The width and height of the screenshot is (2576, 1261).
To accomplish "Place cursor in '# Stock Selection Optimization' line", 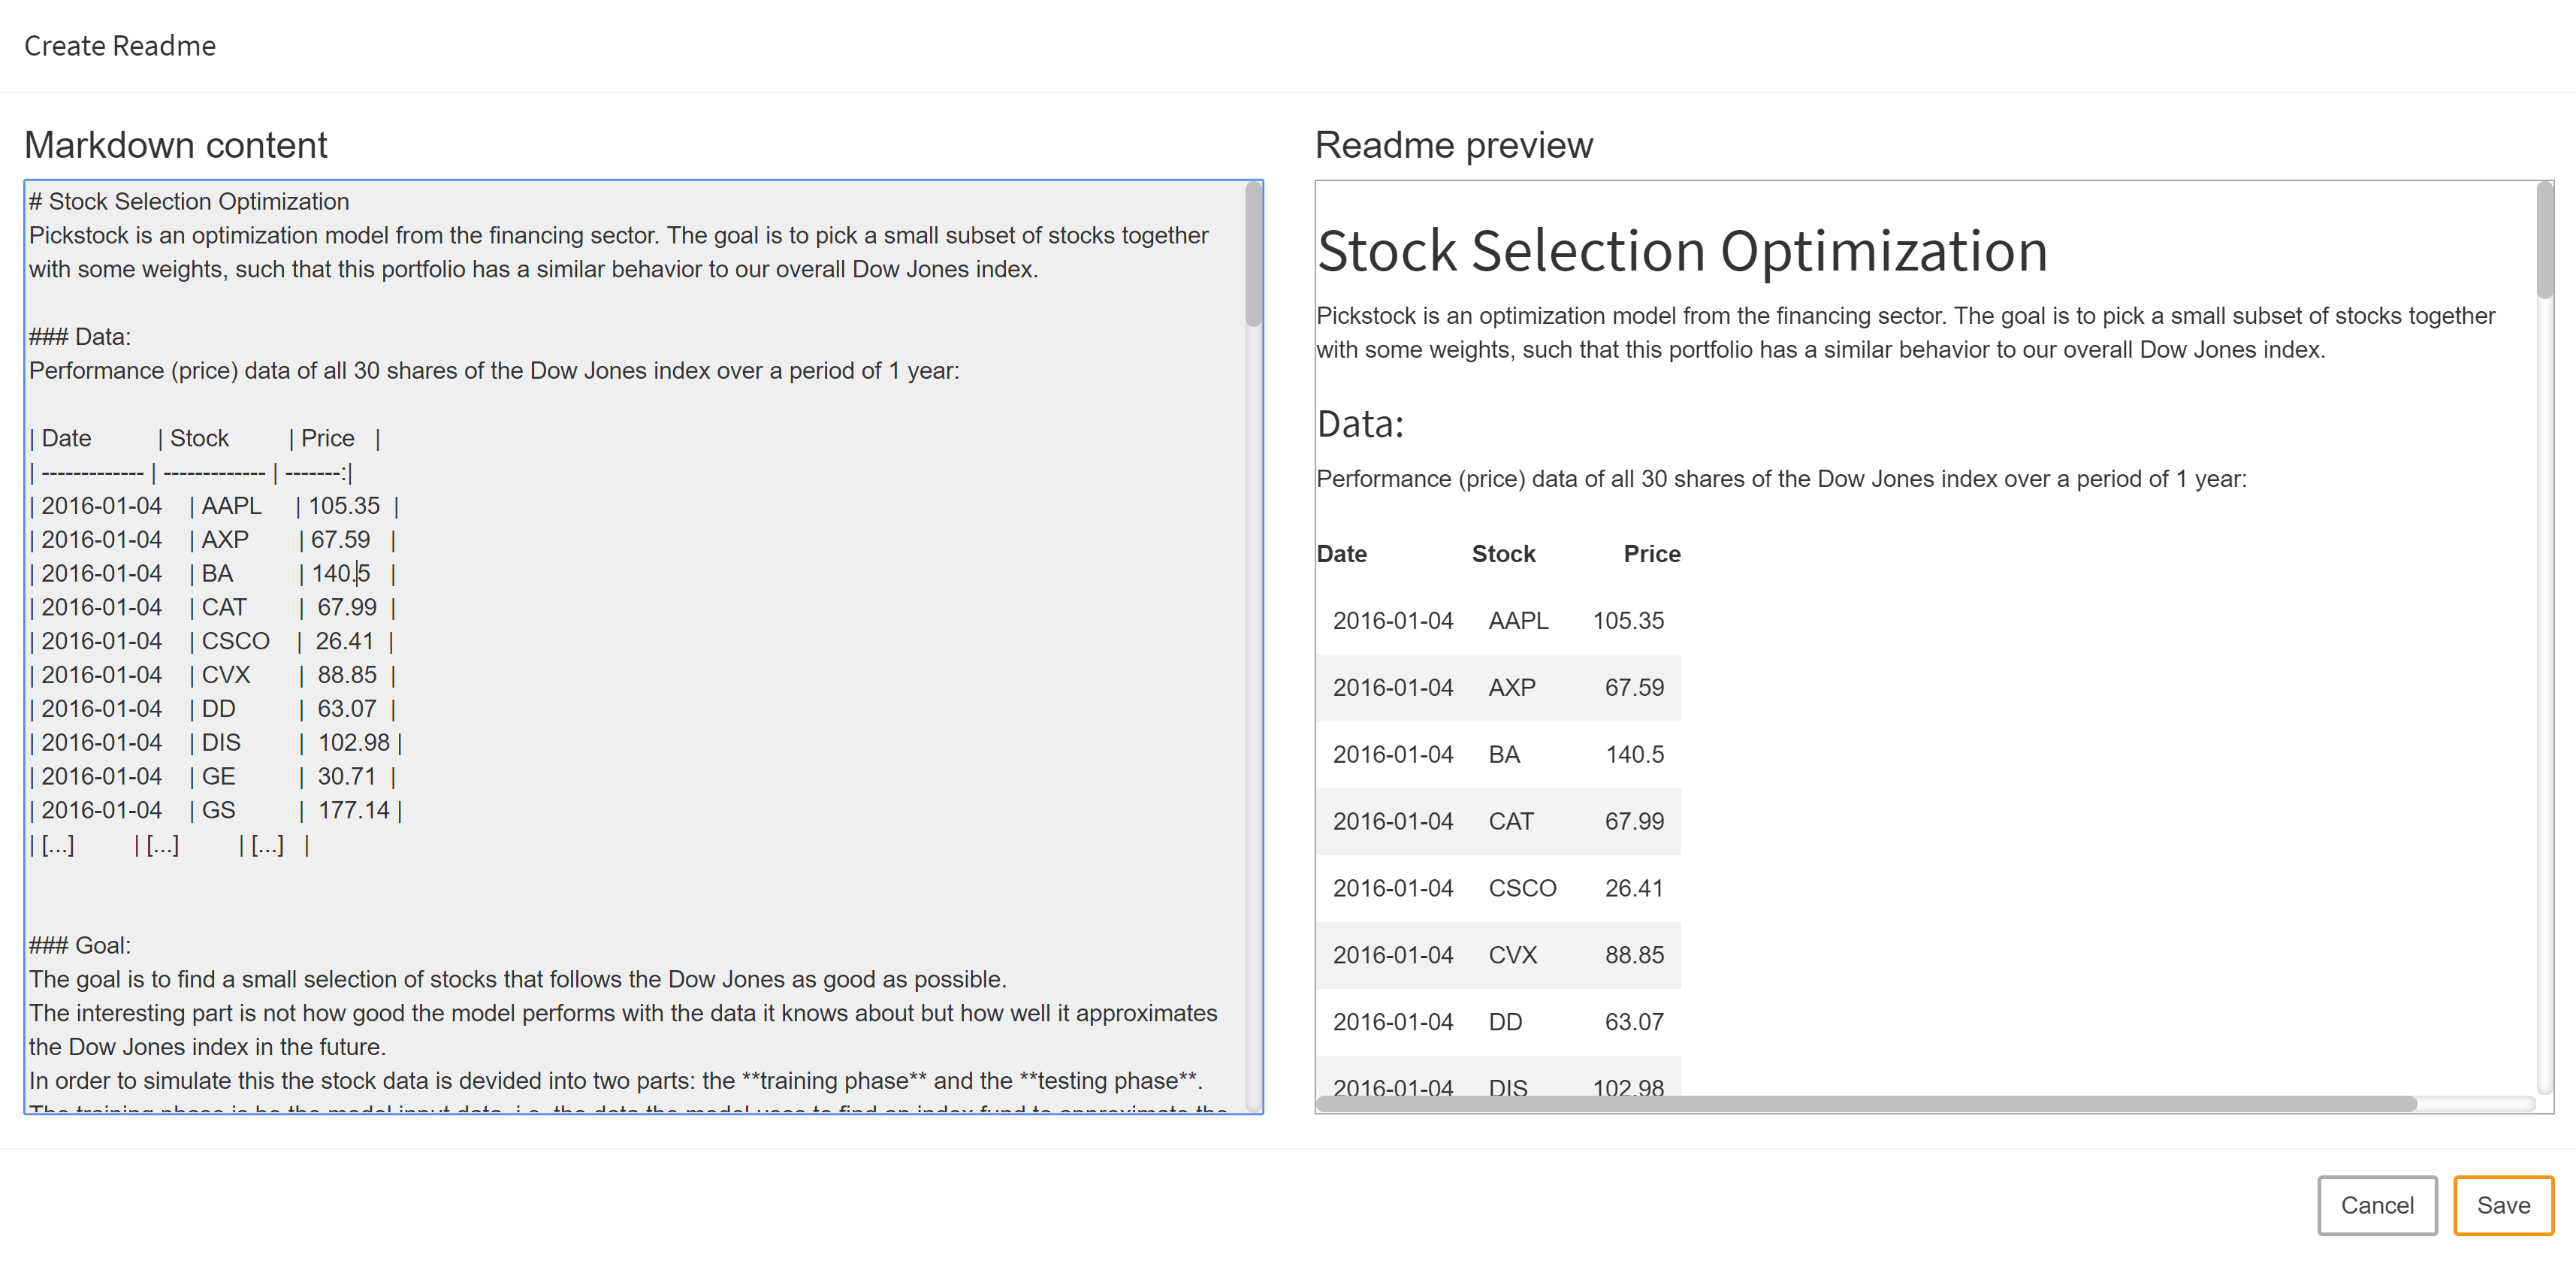I will 190,202.
